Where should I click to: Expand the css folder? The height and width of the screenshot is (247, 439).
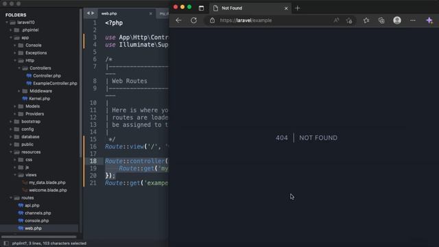click(x=15, y=160)
